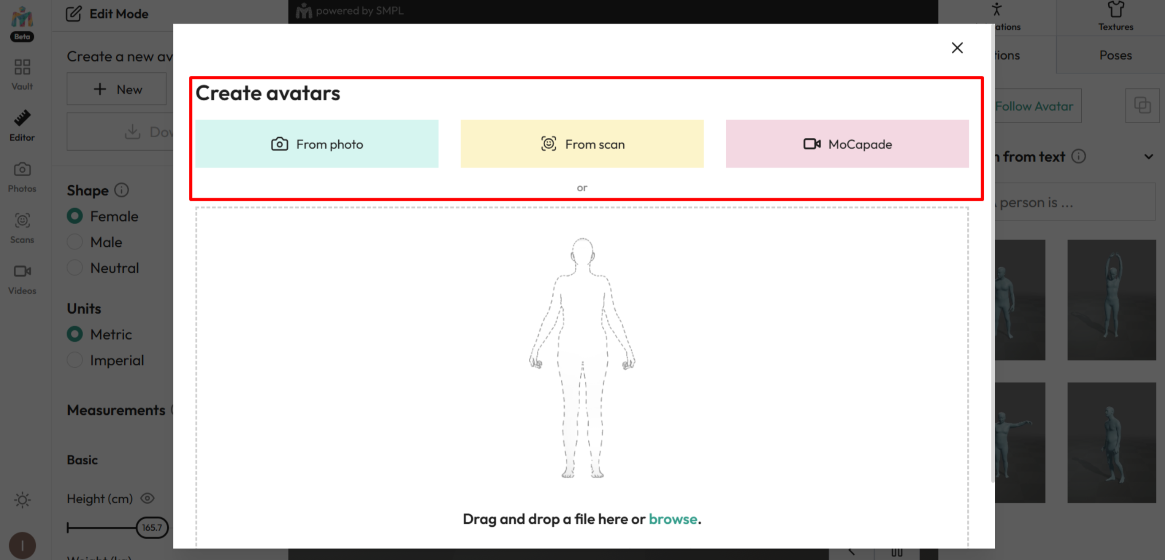
Task: Select the Male shape option
Action: tap(75, 242)
